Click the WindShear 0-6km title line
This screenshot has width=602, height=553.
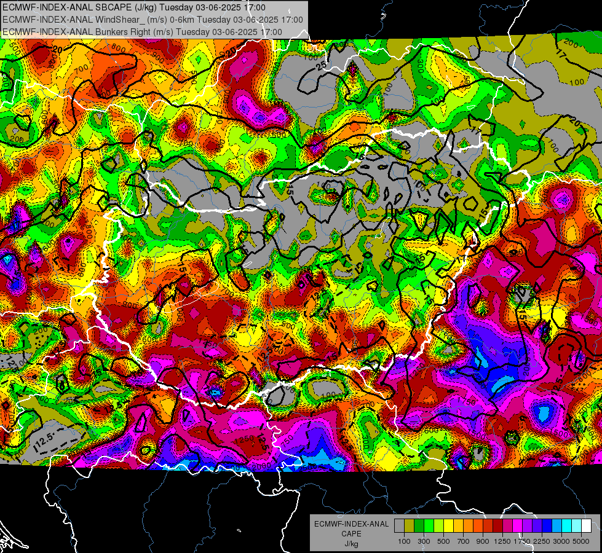click(152, 20)
